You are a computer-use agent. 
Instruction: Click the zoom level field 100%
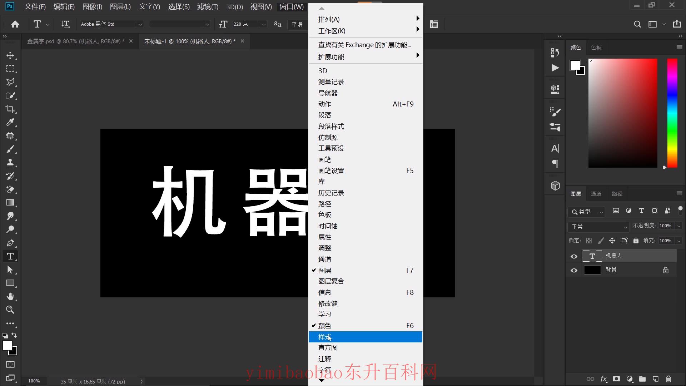[x=34, y=381]
